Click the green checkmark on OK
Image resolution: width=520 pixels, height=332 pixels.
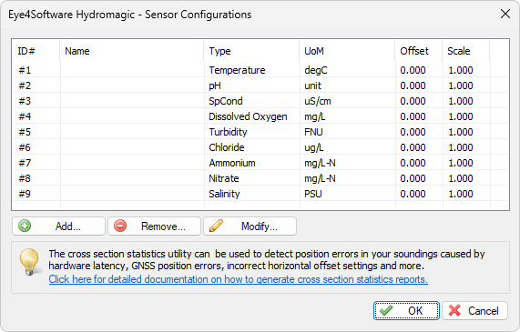[386, 310]
